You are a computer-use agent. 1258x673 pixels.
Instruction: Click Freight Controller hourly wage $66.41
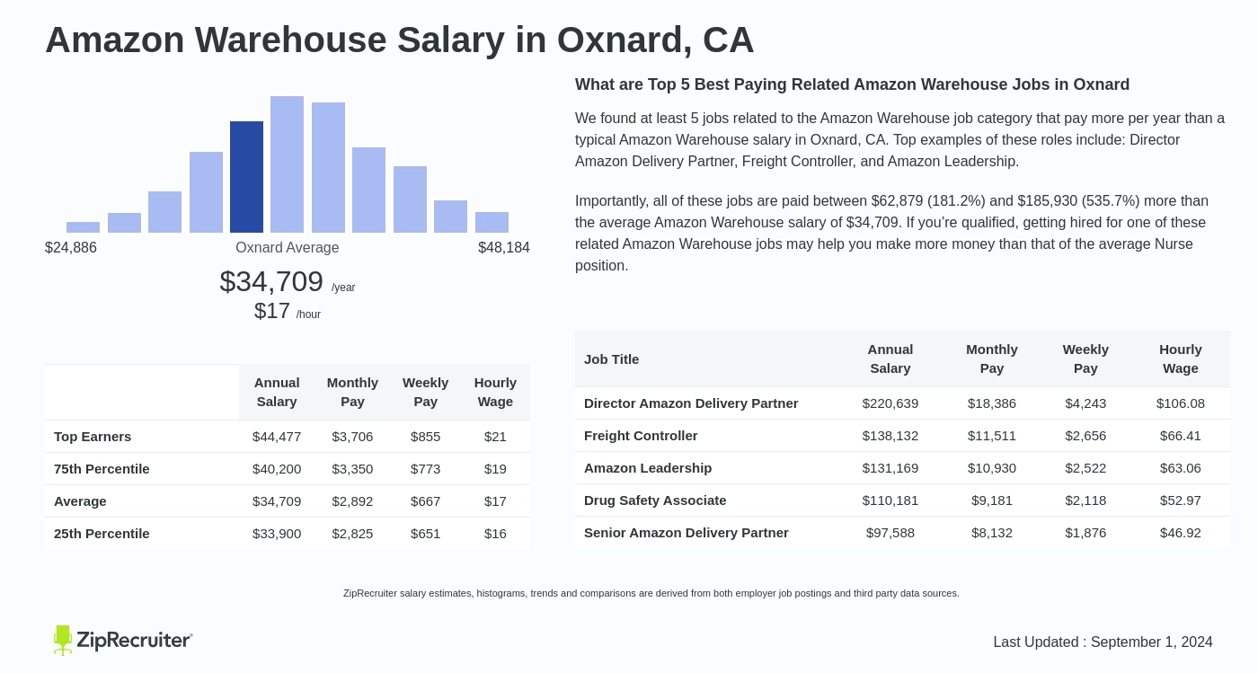click(x=1181, y=436)
